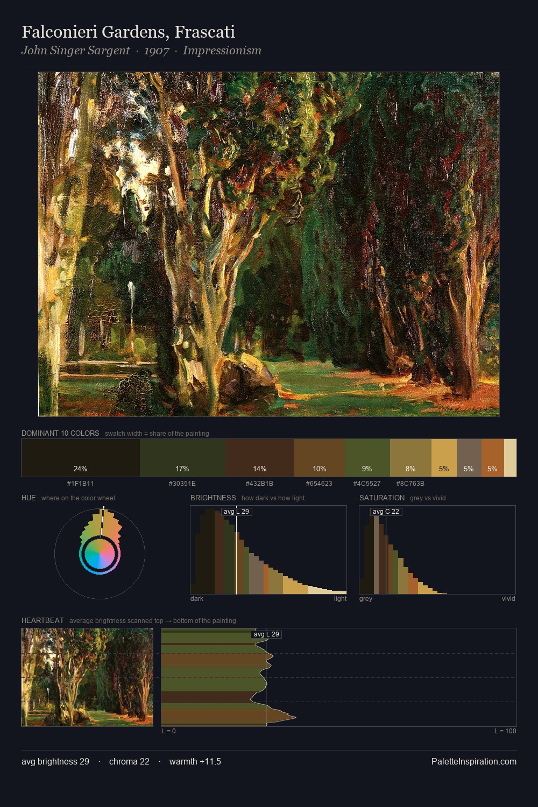
Task: Choose the rust orange 5% swatch
Action: pos(493,458)
